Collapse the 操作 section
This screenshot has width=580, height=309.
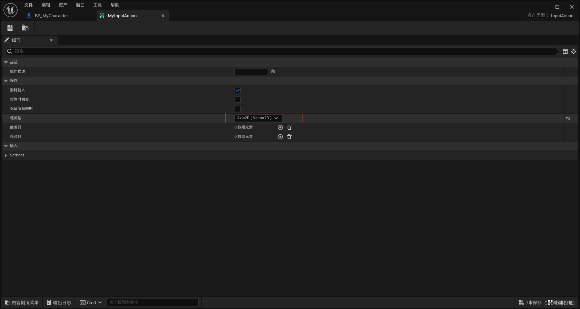6,81
